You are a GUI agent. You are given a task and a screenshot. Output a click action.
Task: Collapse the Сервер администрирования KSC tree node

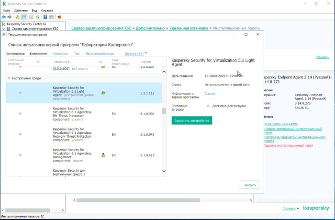(x=3, y=29)
